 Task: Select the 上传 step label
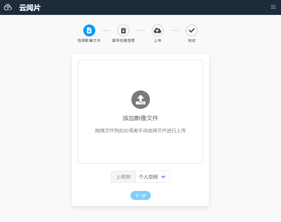[157, 41]
